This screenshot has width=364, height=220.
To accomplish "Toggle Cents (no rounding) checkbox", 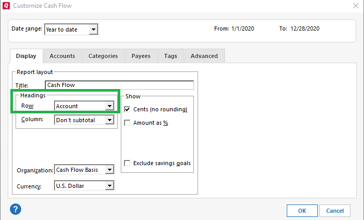I will [127, 109].
